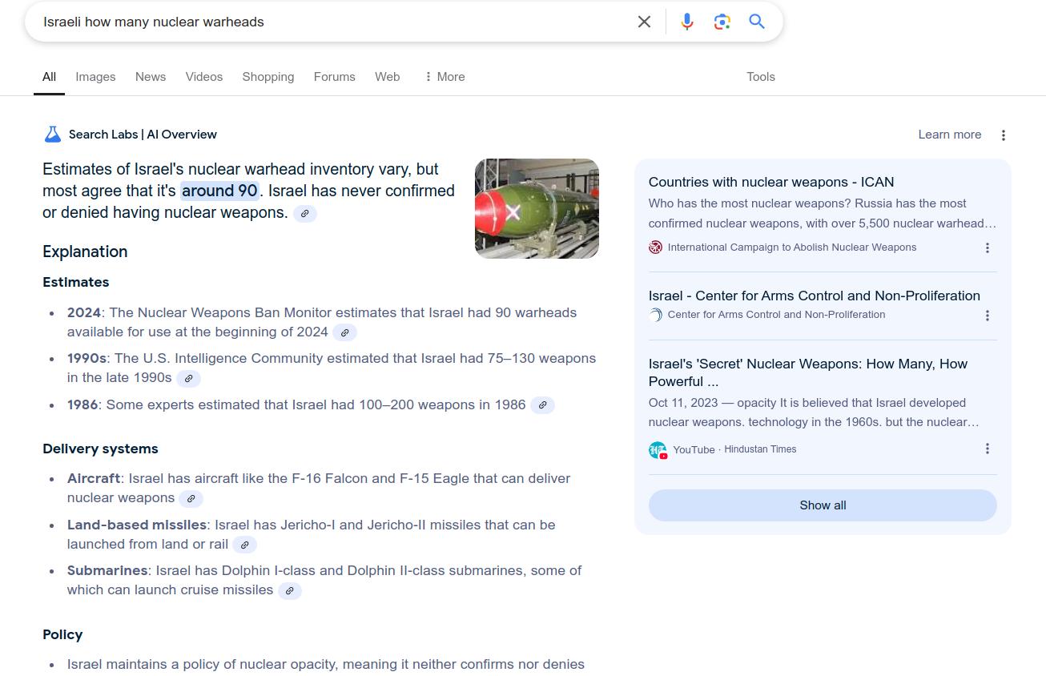Screen dimensions: 1046x676
Task: Click the magnifying glass search icon
Action: [757, 22]
